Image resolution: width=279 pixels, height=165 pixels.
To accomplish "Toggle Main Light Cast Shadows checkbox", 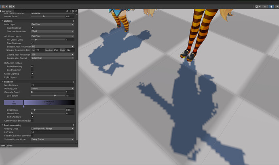I will [x=32, y=28].
